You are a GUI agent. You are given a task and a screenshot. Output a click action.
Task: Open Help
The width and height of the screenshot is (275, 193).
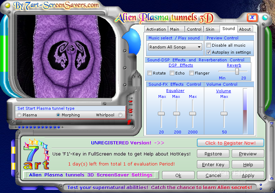(x=248, y=164)
